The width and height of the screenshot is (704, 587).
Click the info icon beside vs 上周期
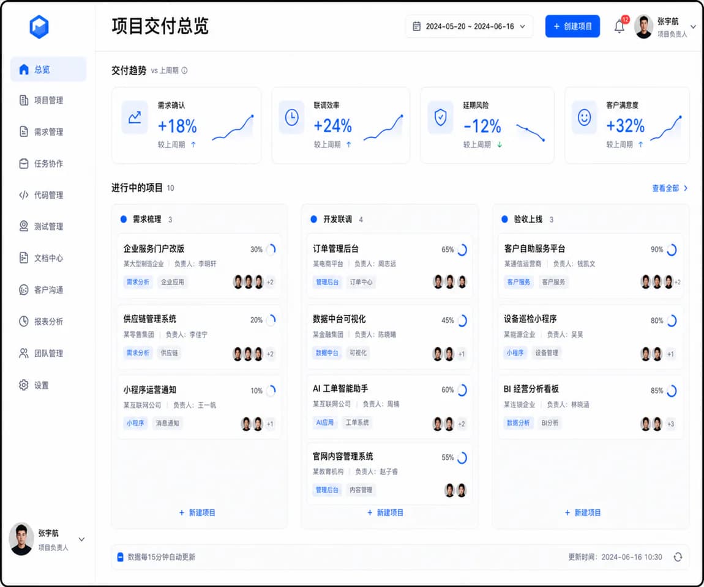tap(184, 70)
